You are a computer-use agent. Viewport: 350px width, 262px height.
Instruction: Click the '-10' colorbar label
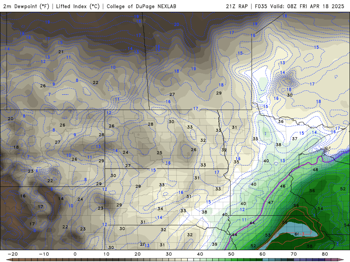click(44, 254)
